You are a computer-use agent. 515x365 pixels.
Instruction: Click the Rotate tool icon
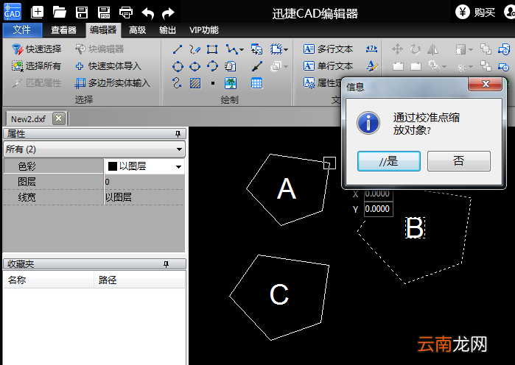(415, 49)
